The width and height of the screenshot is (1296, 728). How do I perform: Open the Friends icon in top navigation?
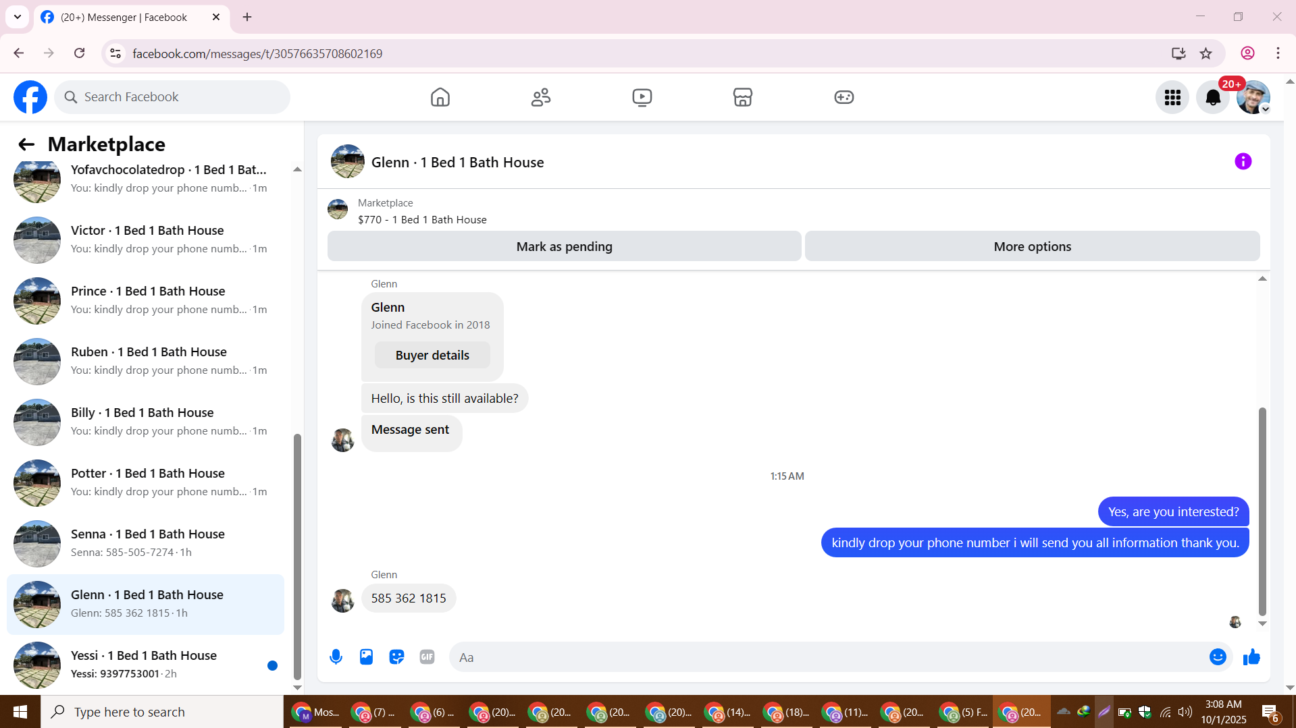point(541,97)
